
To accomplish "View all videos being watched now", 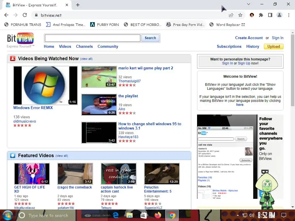I will coord(86,59).
